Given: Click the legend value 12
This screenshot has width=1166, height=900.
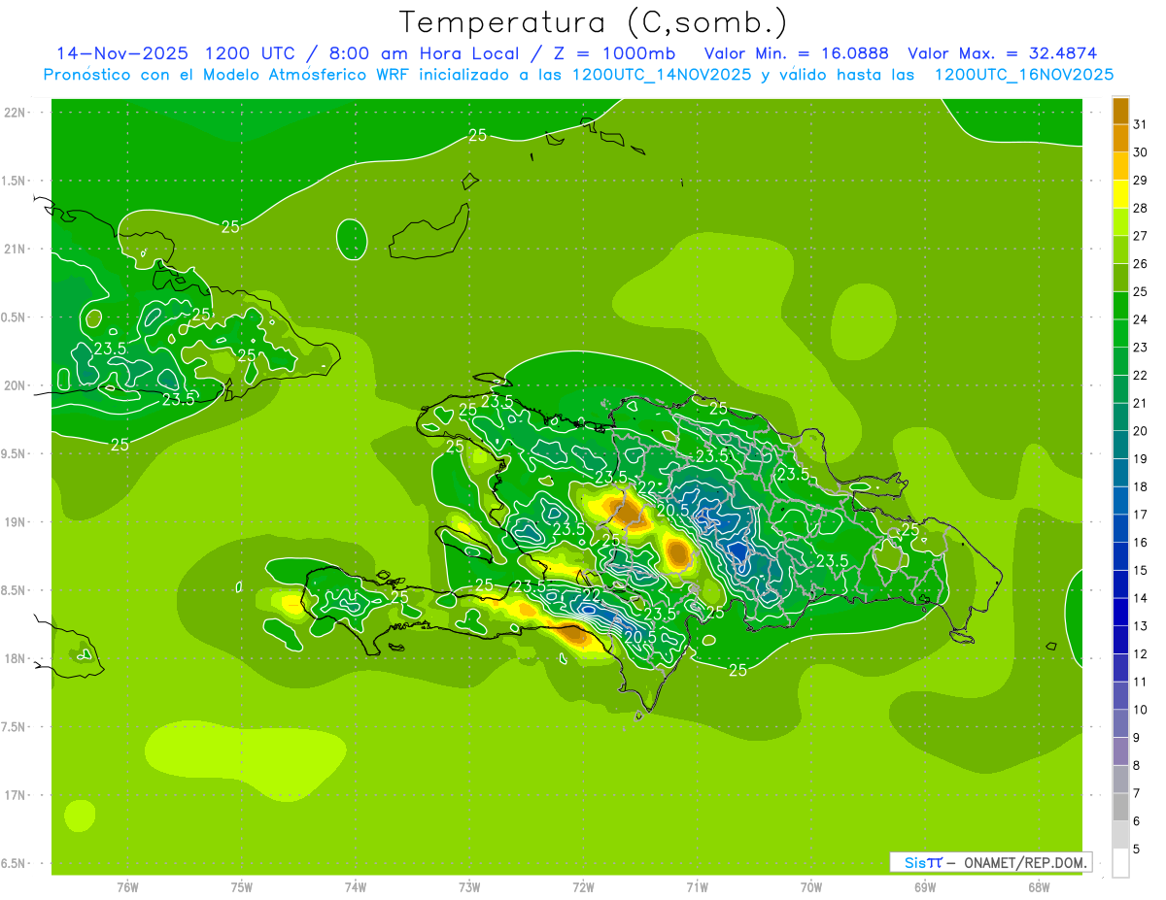Looking at the screenshot, I should [1140, 653].
